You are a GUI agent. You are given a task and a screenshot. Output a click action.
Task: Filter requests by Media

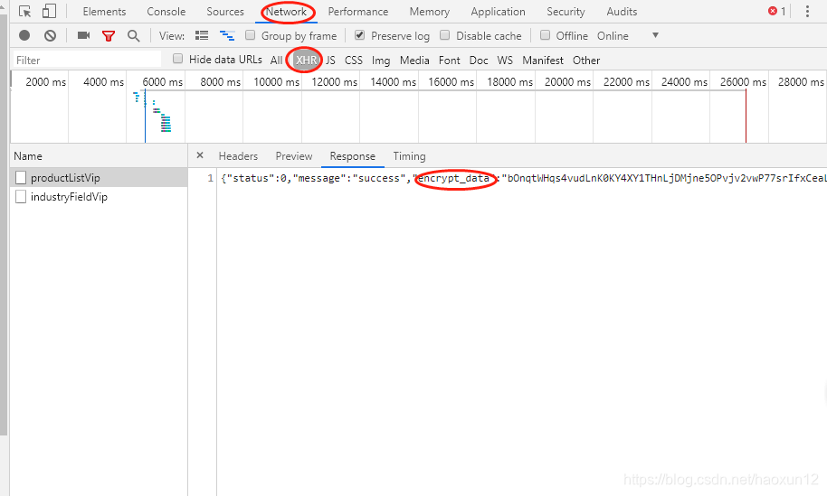414,61
